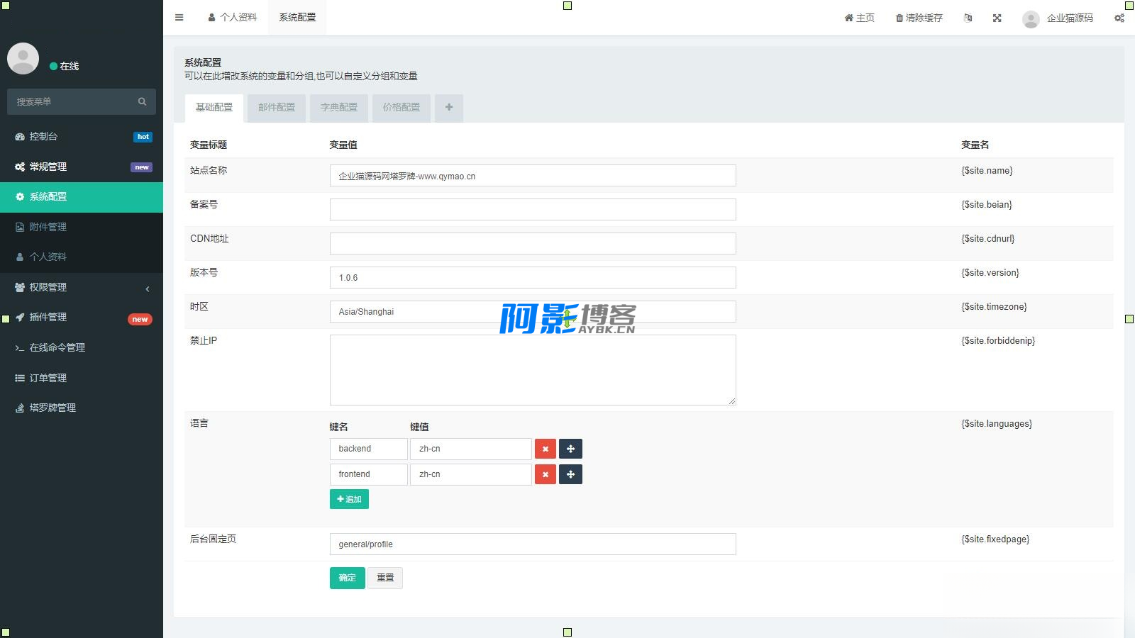The width and height of the screenshot is (1135, 638).
Task: Click the user avatar in the top bar
Action: coord(1031,19)
